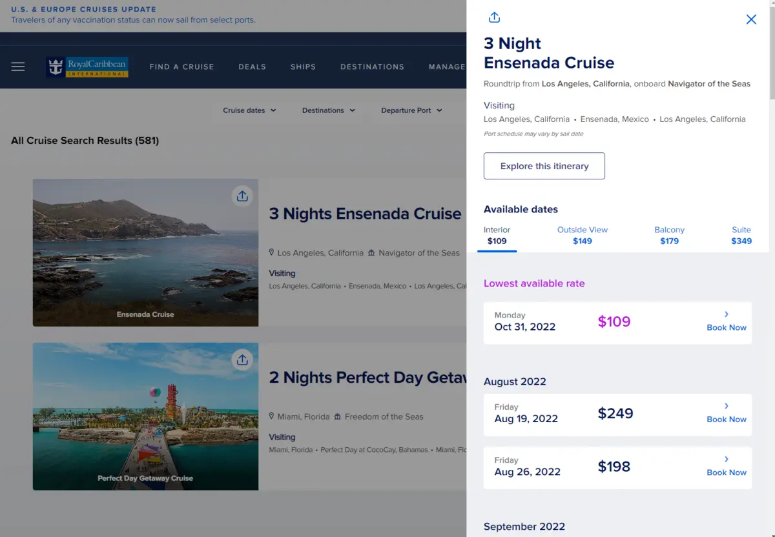
Task: Book Now for Aug 26, 2022
Action: click(x=726, y=472)
